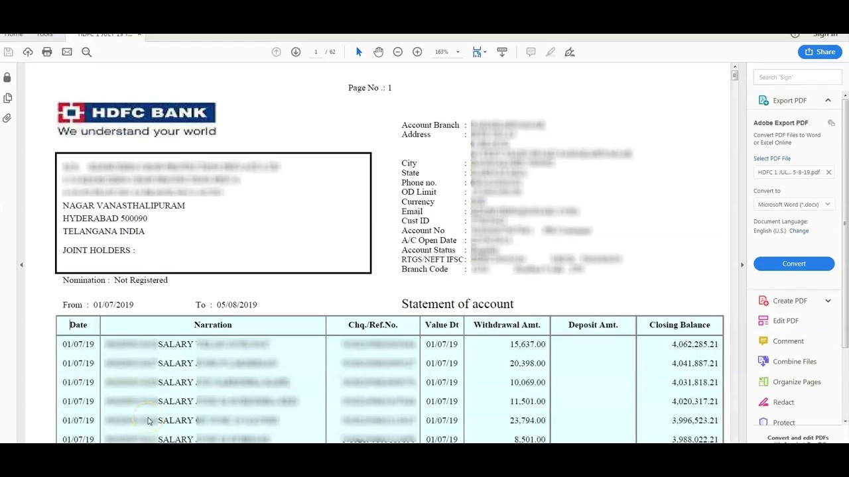
Task: Open the Combine Files tool
Action: pyautogui.click(x=794, y=362)
